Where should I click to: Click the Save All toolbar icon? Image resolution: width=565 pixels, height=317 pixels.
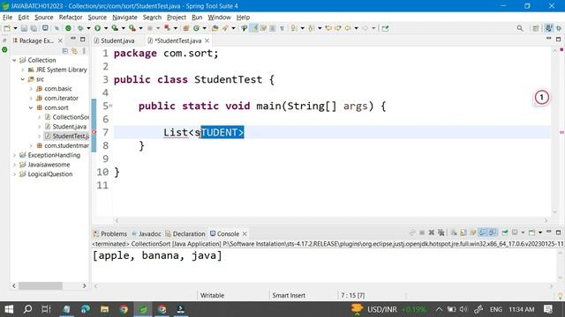click(34, 28)
